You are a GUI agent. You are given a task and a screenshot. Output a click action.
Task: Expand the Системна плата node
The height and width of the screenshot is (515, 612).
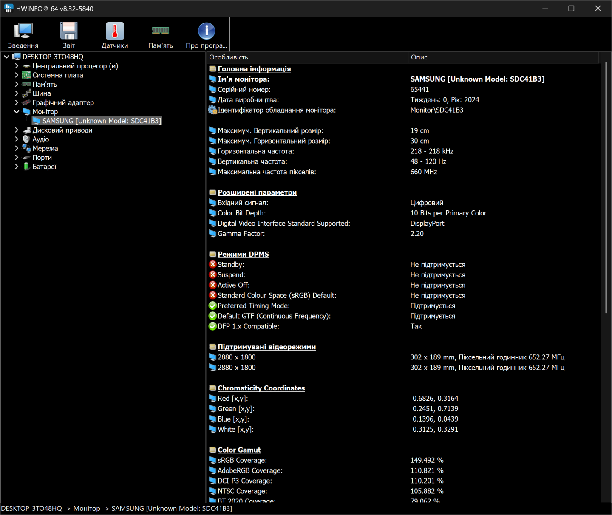[17, 75]
